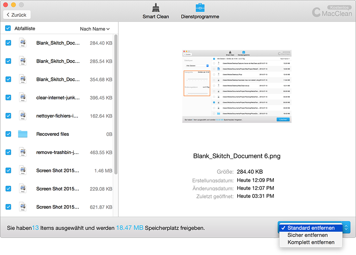Uncheck the remove-trashbin checkbox
This screenshot has height=255, width=356.
[8, 152]
